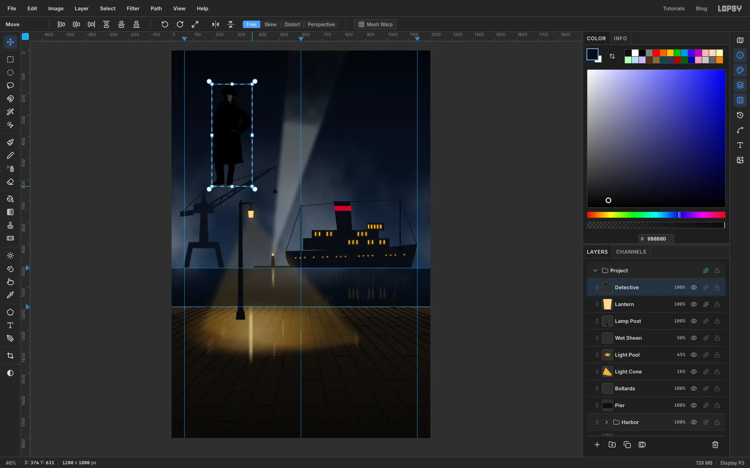Hide the Light Cone layer
This screenshot has width=750, height=468.
pyautogui.click(x=694, y=372)
